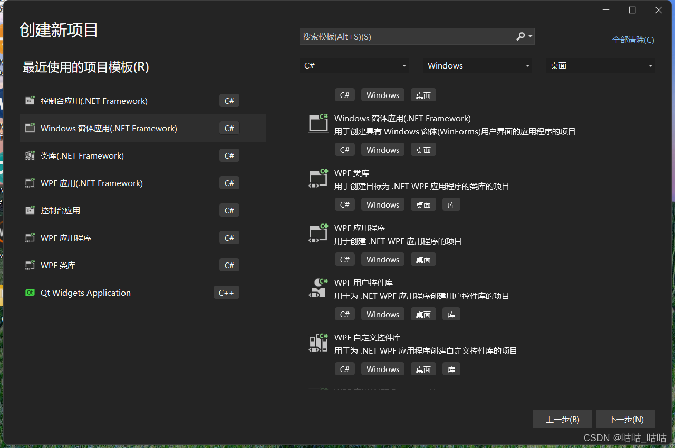Click the 控制台应用 recent template icon
Image resolution: width=675 pixels, height=448 pixels.
[30, 210]
